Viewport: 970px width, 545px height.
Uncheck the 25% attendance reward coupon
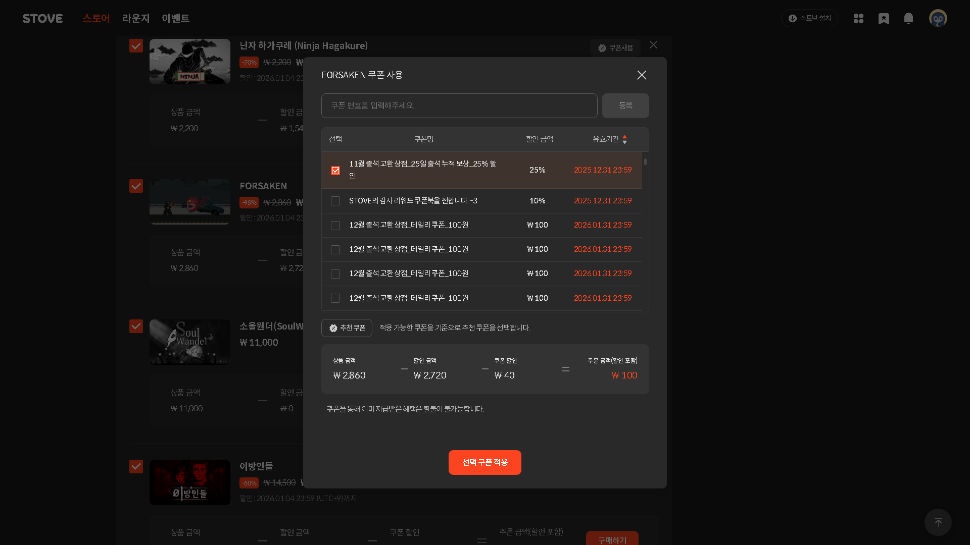[x=335, y=171]
